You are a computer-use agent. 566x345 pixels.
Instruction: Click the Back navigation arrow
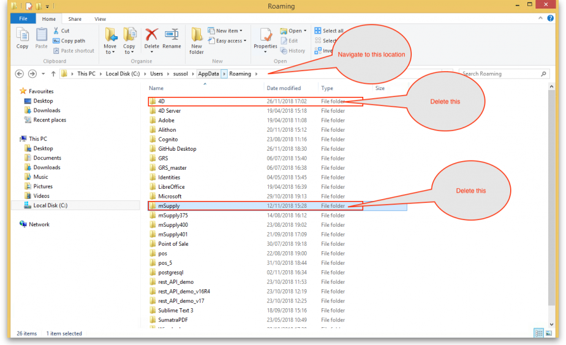[19, 74]
